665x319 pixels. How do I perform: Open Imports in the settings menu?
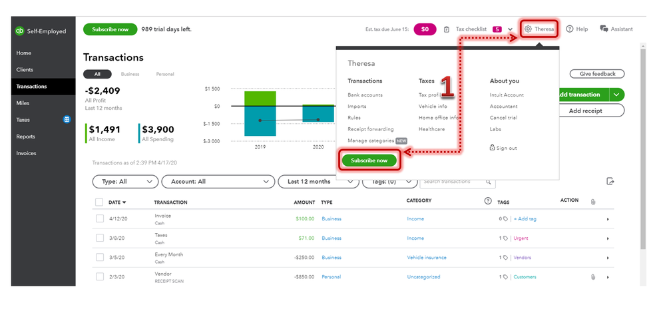(x=357, y=107)
